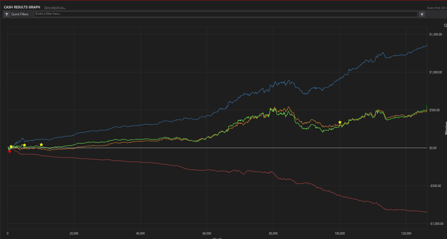Screen dimensions: 447x239
Task: Click the '-$500.00' axis label
Action: click(x=435, y=186)
